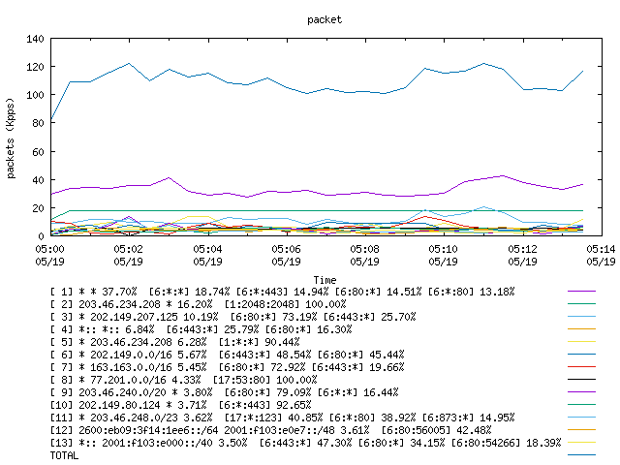Select legend row [ 9] 203.46.240.0/20 * 3.80%
This screenshot has height=465, width=620.
coord(224,392)
